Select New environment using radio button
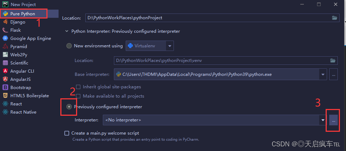346x151 pixels. pyautogui.click(x=69, y=46)
